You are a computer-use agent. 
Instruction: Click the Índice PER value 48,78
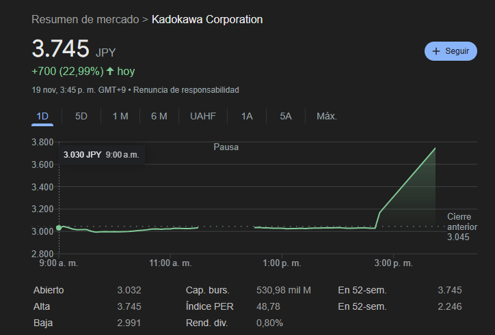[268, 306]
